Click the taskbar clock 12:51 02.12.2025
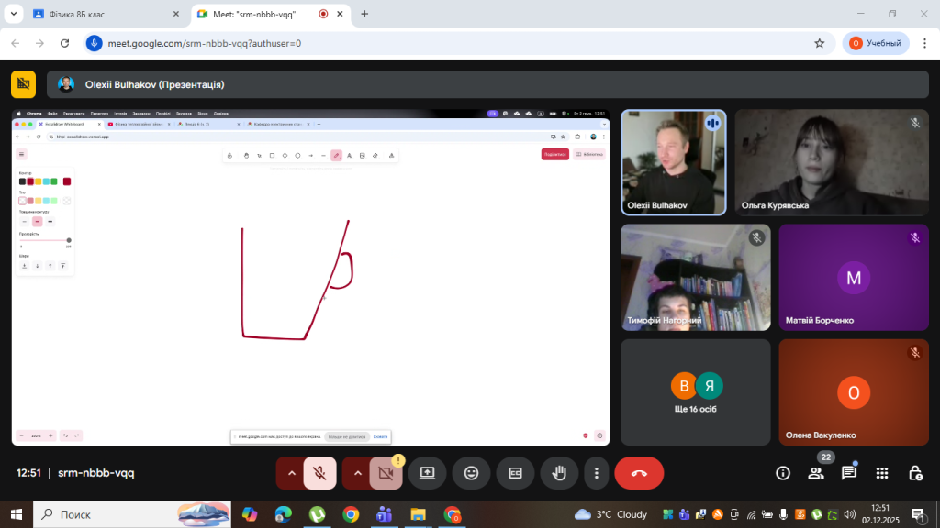This screenshot has height=528, width=940. point(880,514)
